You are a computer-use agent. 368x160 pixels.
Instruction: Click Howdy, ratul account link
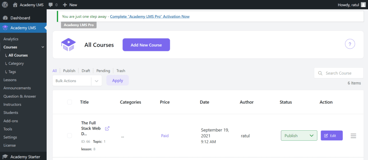pyautogui.click(x=348, y=5)
